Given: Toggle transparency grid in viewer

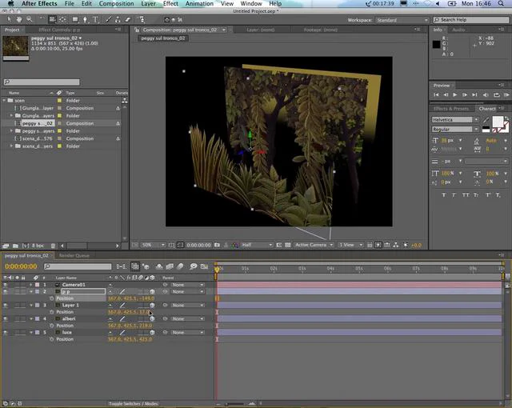Looking at the screenshot, I should [x=288, y=245].
